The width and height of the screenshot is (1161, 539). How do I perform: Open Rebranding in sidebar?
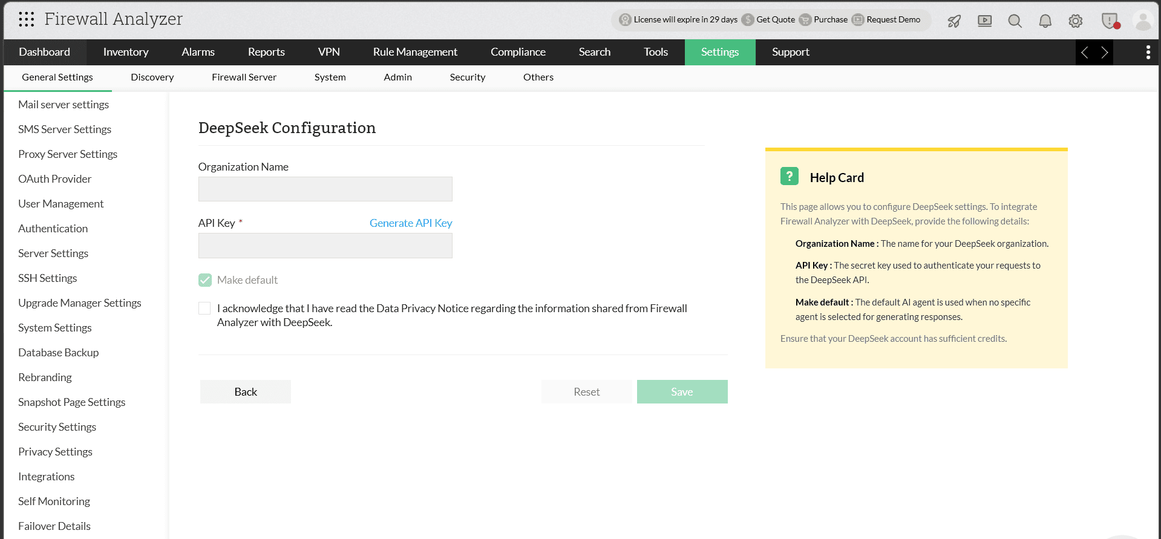[x=45, y=377]
